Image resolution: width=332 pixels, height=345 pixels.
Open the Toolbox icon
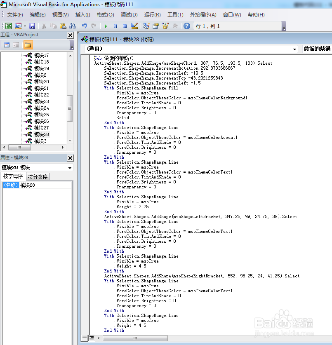[x=175, y=26]
